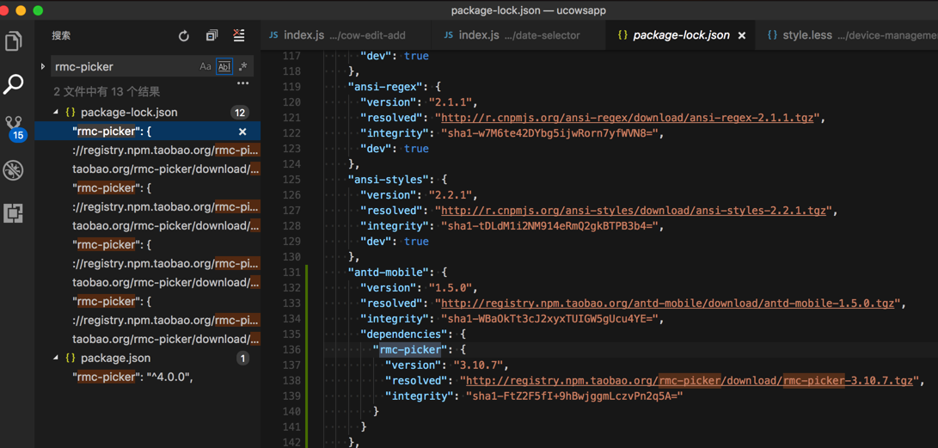Toggle search details with the ellipsis button
This screenshot has height=448, width=938.
[x=242, y=83]
